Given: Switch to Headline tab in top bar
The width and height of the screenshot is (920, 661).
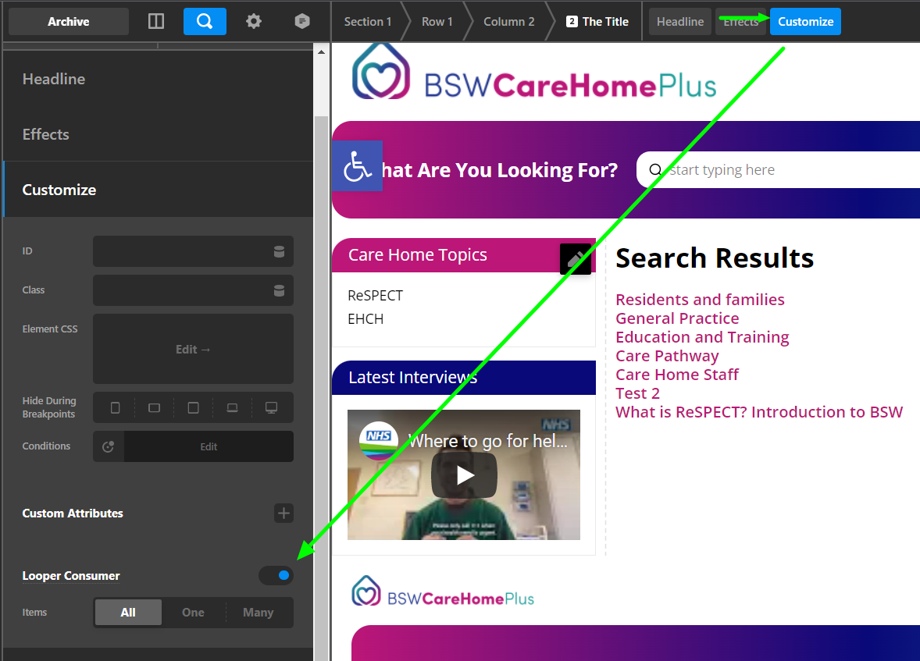Looking at the screenshot, I should pyautogui.click(x=680, y=22).
